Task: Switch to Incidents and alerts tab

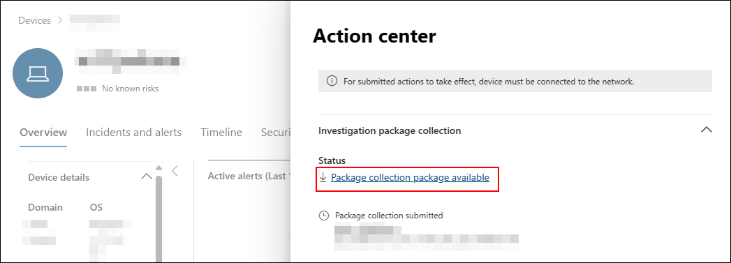Action: pos(134,133)
